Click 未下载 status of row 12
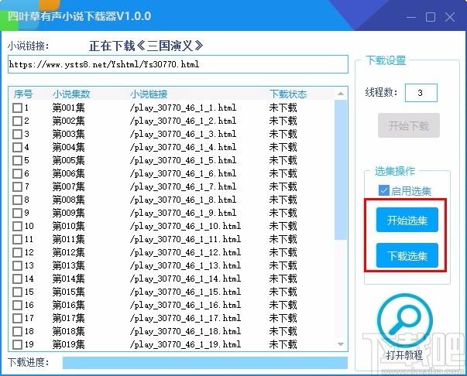467x376 pixels. click(x=283, y=252)
